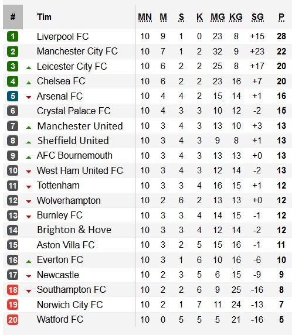292x335 pixels.
Task: Click the Brighton & Hove team name
Action: (x=74, y=230)
